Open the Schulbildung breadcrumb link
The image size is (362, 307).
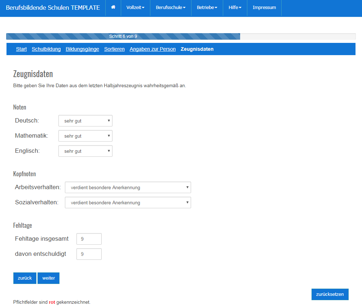point(46,49)
